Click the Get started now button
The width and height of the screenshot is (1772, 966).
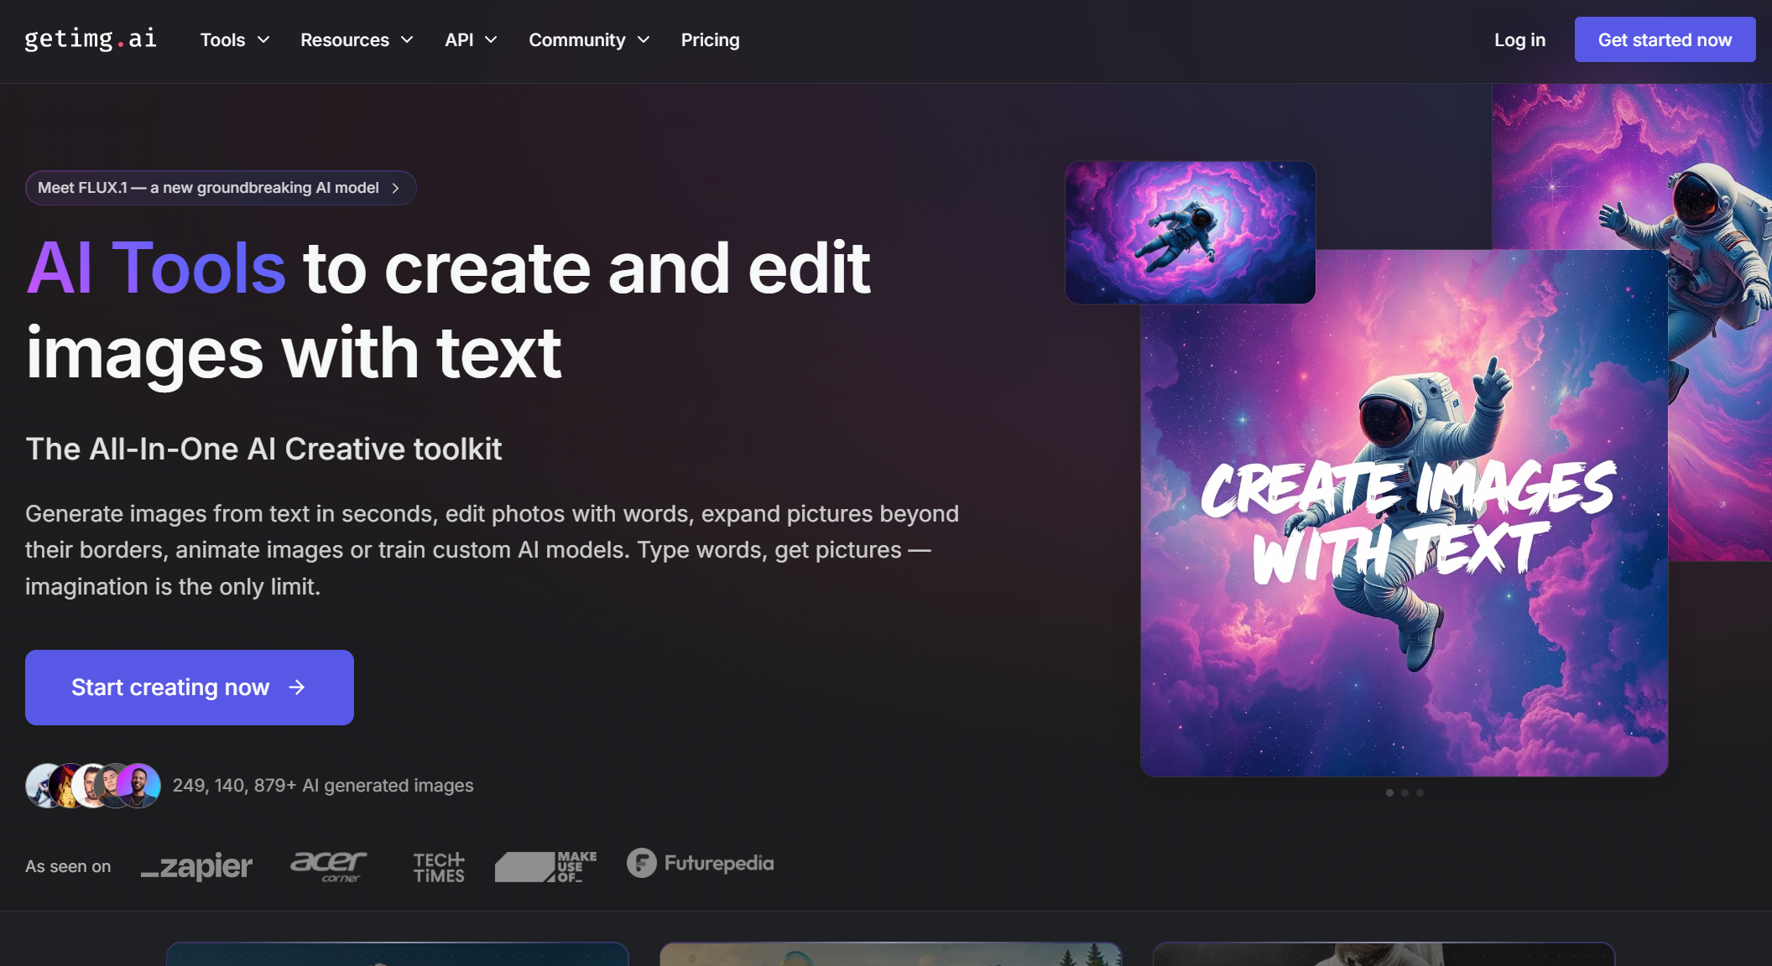coord(1665,39)
